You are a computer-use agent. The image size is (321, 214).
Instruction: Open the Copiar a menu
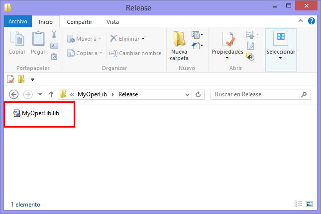tap(85, 53)
